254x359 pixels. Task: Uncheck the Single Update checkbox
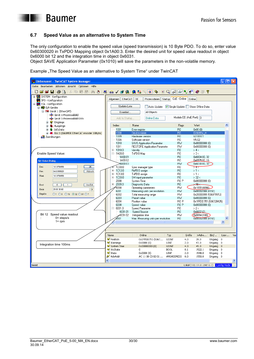click(x=167, y=107)
